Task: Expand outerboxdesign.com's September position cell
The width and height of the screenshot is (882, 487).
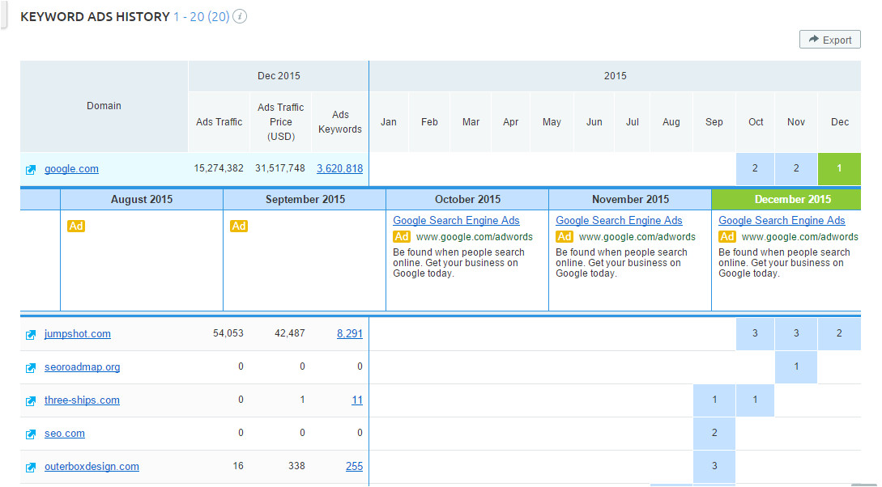Action: click(x=714, y=467)
